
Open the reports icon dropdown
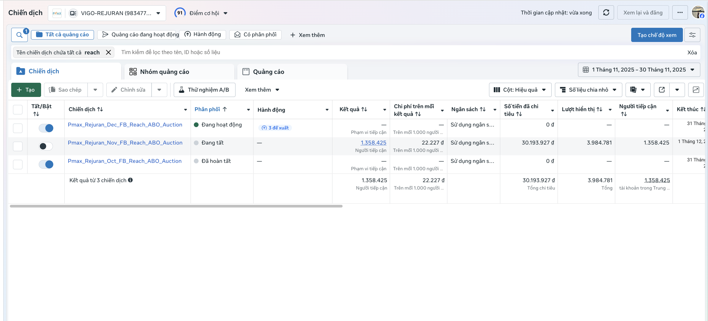pos(638,90)
